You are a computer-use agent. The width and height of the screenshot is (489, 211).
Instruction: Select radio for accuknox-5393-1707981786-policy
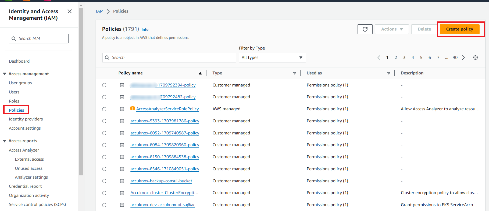pyautogui.click(x=104, y=121)
